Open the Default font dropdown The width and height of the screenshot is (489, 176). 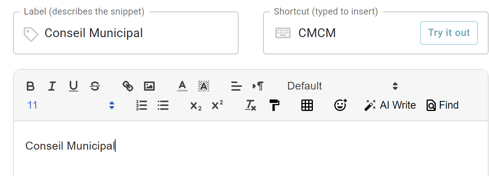342,86
